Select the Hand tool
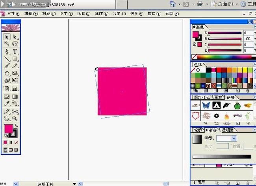256x186 pixels. tap(7, 118)
